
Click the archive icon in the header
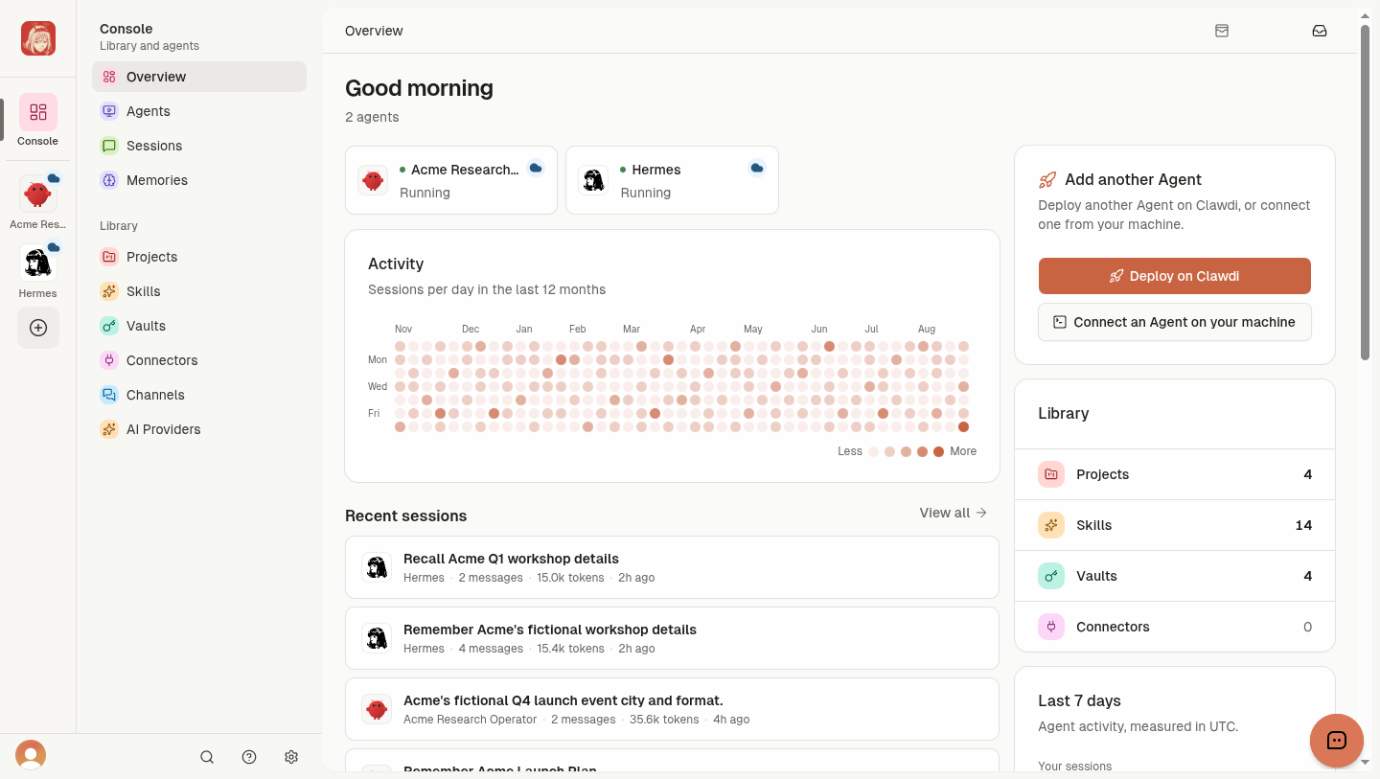point(1222,31)
